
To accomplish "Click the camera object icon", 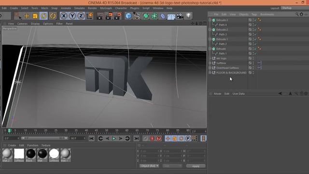I will point(180,16).
